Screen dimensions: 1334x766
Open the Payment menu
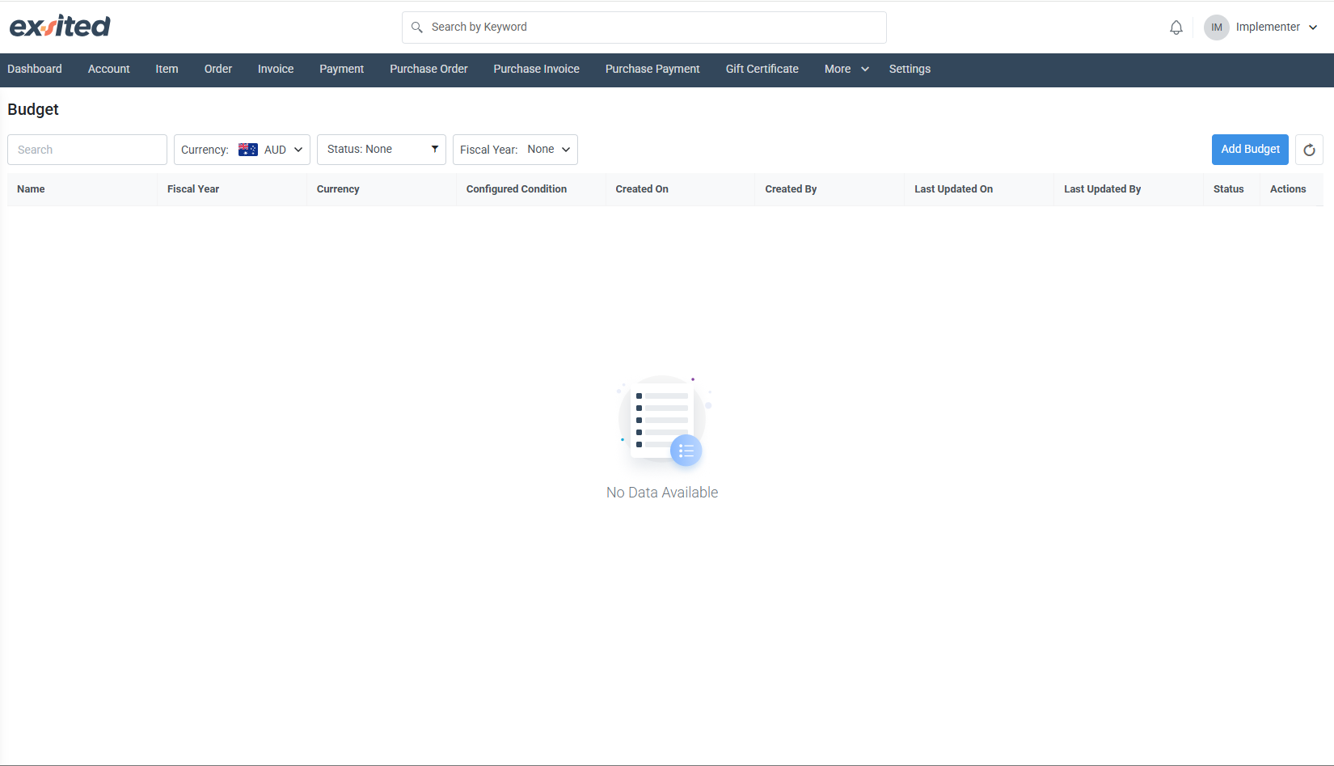(x=342, y=70)
